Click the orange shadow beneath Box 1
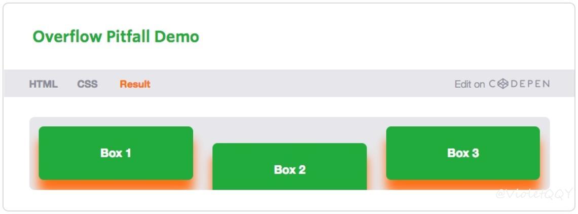Viewport: 578px width, 214px height. point(116,185)
